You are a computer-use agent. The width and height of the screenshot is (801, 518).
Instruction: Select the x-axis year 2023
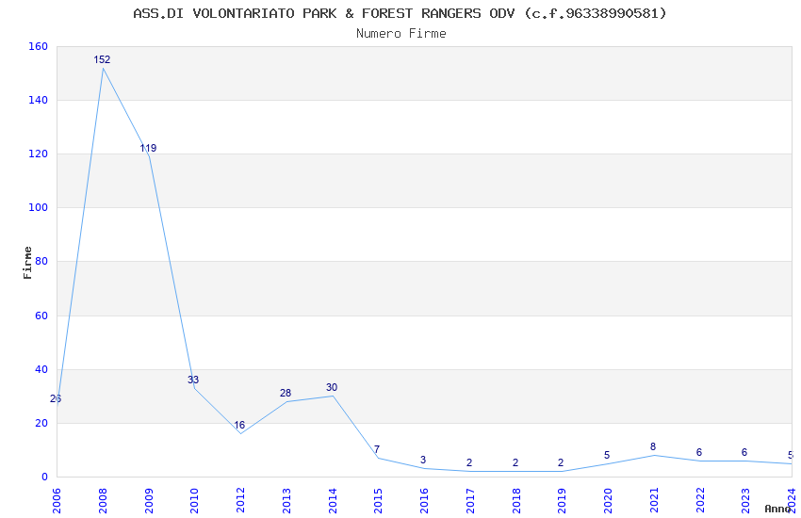pos(745,501)
